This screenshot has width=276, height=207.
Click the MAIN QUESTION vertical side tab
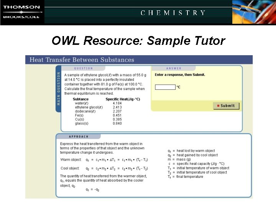(58, 89)
